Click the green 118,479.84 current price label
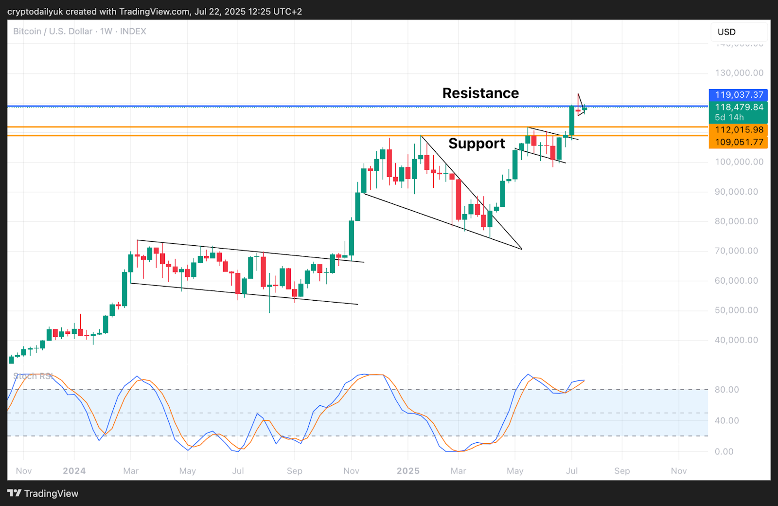 [738, 107]
